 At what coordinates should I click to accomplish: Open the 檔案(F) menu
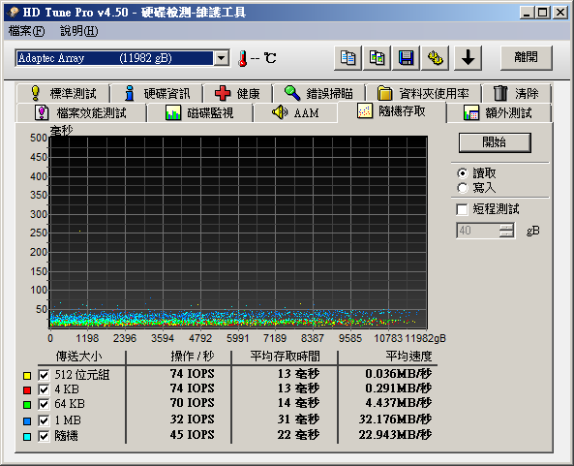[x=26, y=31]
